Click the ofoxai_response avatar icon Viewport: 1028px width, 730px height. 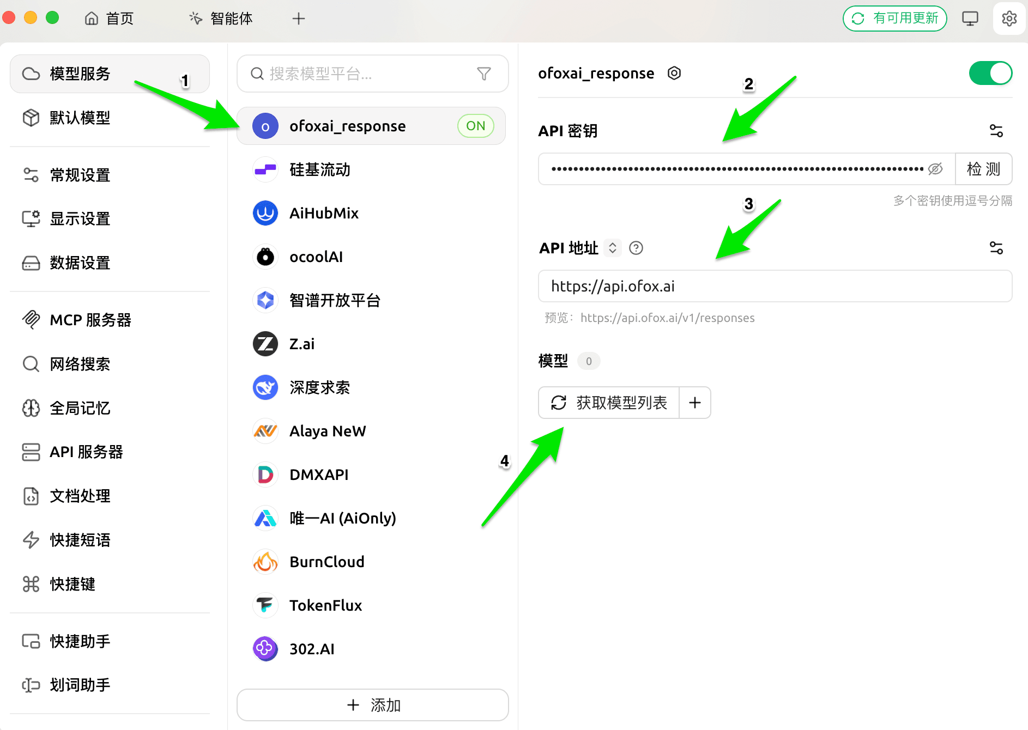[x=265, y=126]
